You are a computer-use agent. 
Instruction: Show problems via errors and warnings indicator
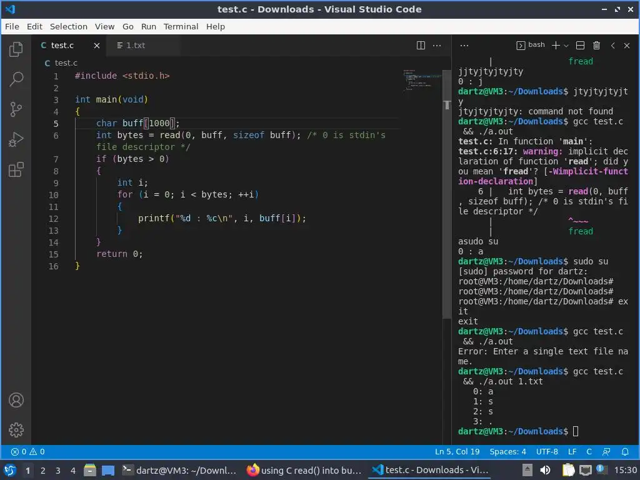27,451
